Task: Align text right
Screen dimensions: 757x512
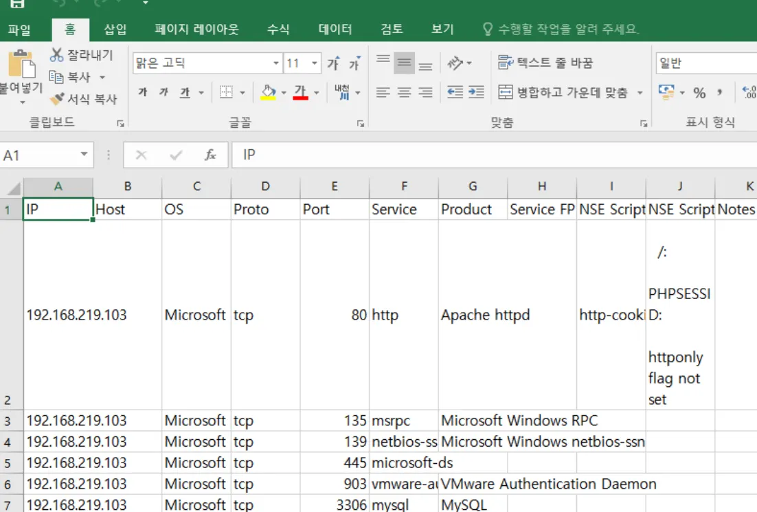Action: (425, 92)
